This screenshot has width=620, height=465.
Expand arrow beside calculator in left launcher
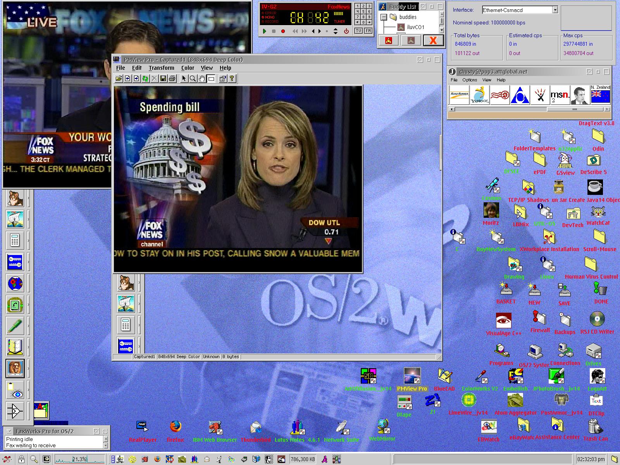point(28,241)
